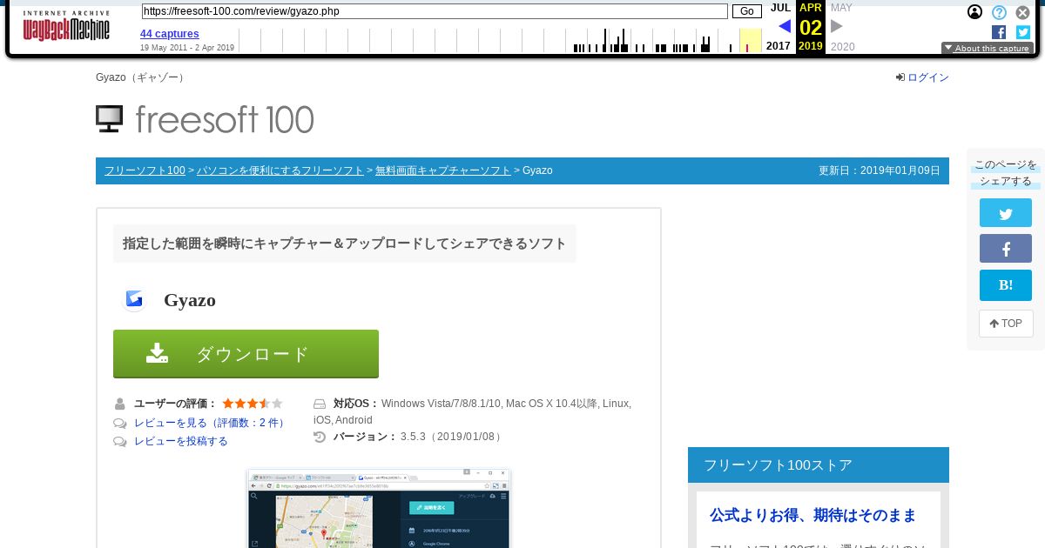Open 公式よりお得、期待はそのまま link
The height and width of the screenshot is (548, 1045).
click(813, 516)
